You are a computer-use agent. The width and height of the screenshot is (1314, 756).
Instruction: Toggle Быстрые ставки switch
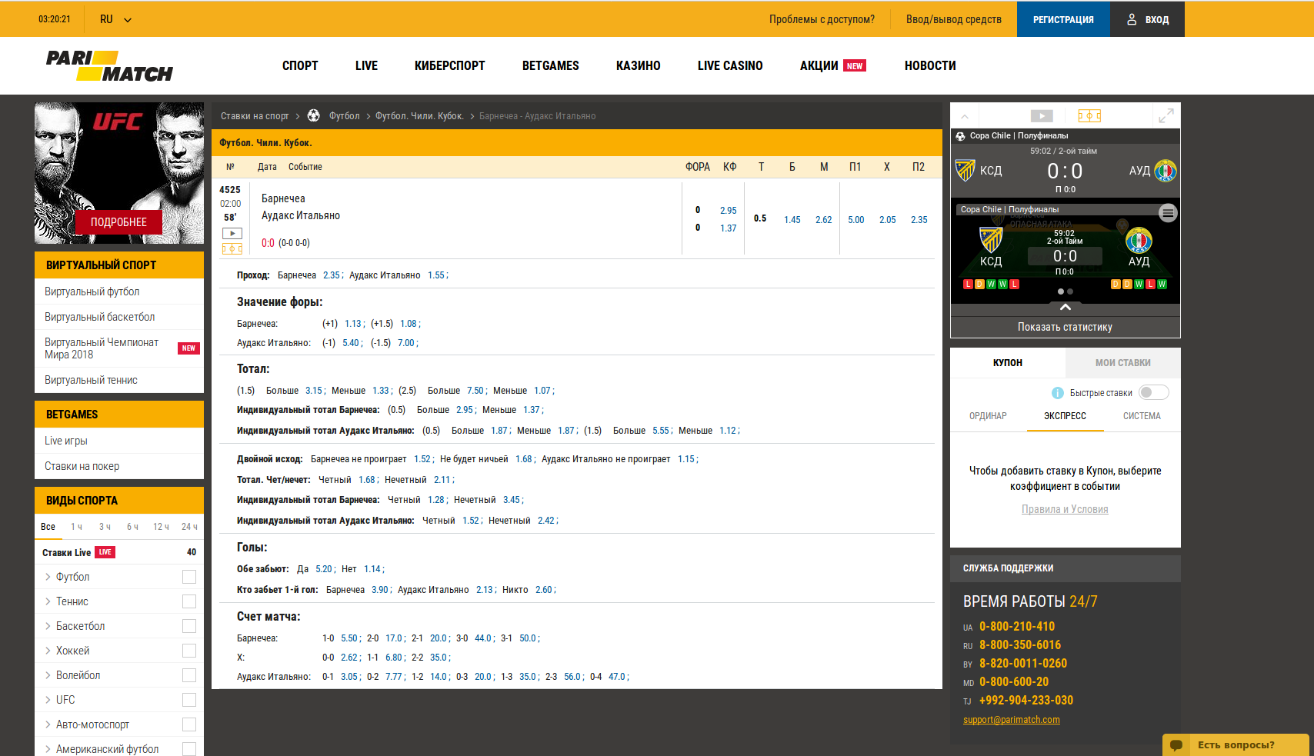[1154, 393]
